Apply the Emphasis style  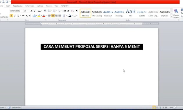(x=165, y=13)
